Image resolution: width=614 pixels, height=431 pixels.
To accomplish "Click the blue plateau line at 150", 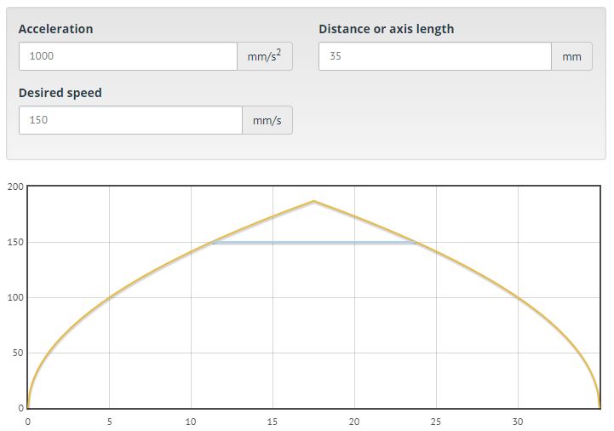I will pyautogui.click(x=313, y=243).
